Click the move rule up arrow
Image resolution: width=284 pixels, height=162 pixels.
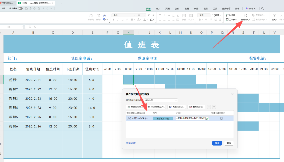point(209,107)
